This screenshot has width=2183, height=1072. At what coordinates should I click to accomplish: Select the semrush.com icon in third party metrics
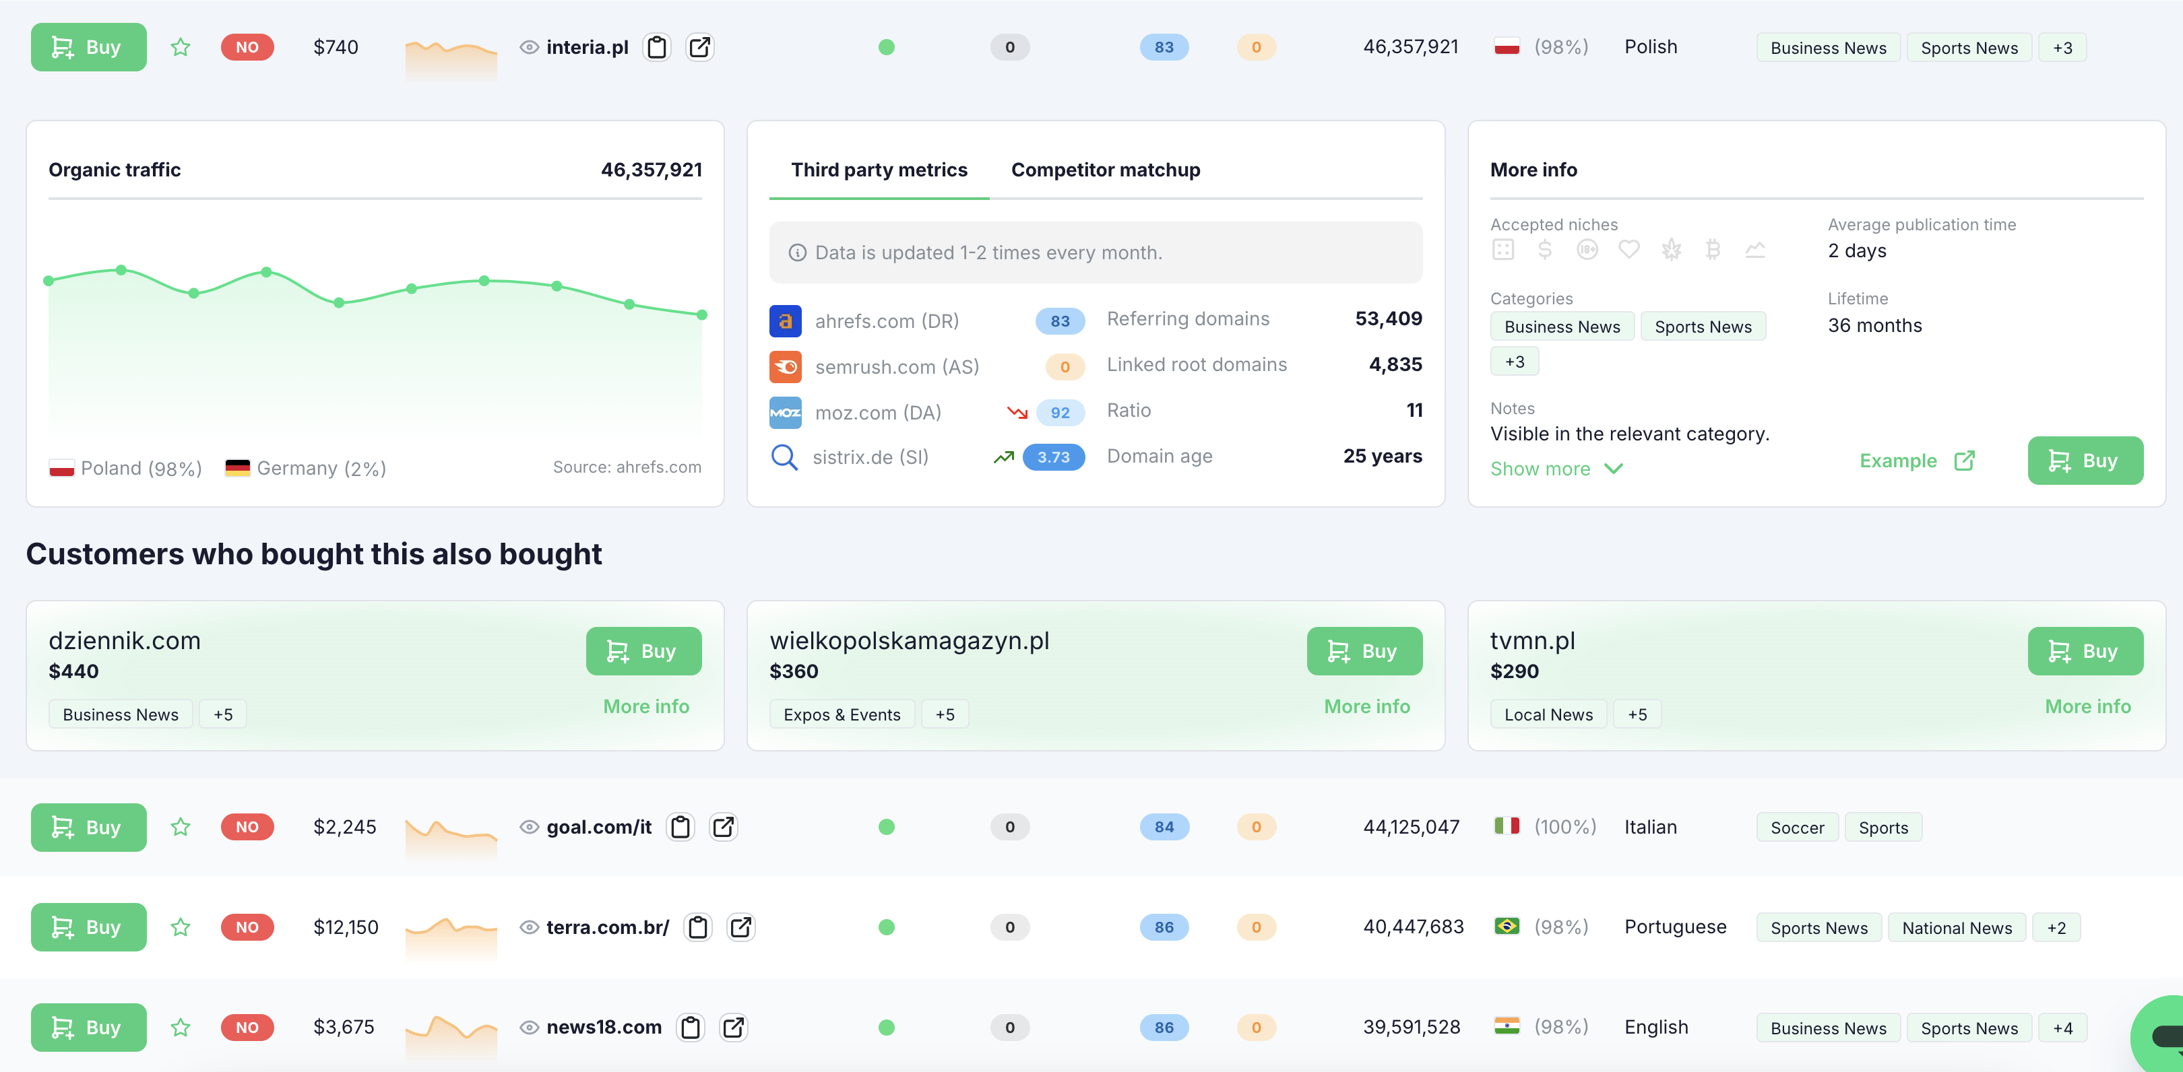pos(786,366)
